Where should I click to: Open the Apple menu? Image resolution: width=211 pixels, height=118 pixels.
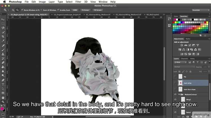click(5, 2)
